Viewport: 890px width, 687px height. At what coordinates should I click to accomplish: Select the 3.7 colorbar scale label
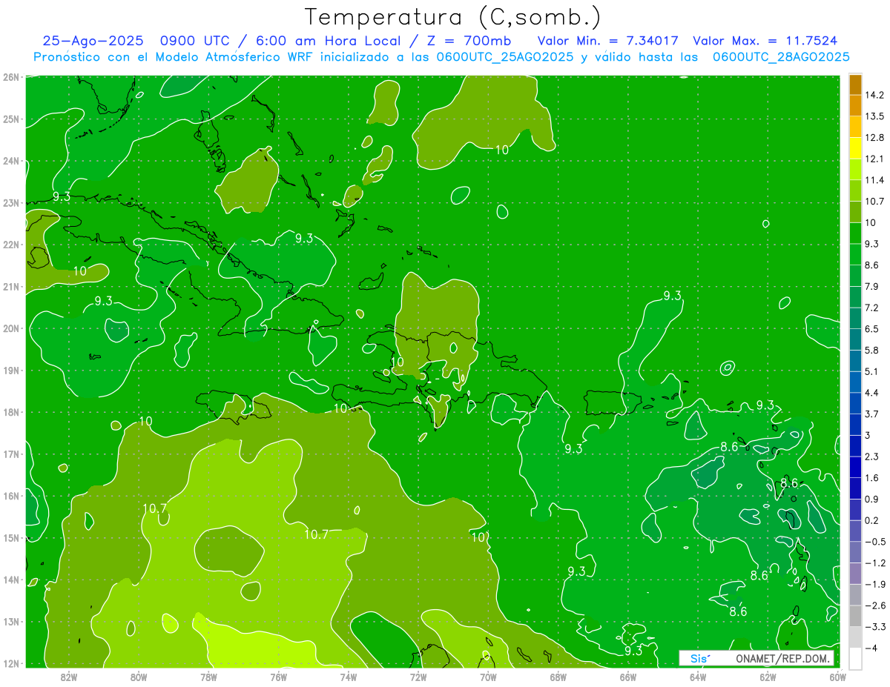tap(872, 414)
